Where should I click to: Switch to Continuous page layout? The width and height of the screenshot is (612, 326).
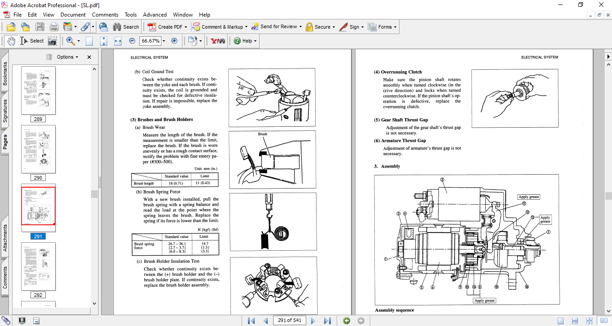[575, 321]
